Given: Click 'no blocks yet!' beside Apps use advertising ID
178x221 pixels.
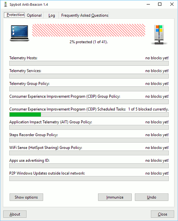Looking at the screenshot, I should point(157,161).
